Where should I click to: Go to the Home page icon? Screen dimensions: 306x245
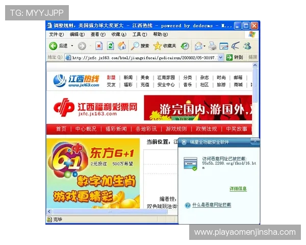point(122,46)
